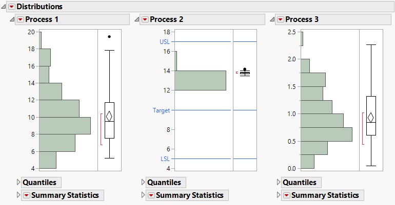Viewport: 395px width, 205px height.
Task: Open Process 3 Summary Statistics red triangle menu
Action: click(286, 195)
